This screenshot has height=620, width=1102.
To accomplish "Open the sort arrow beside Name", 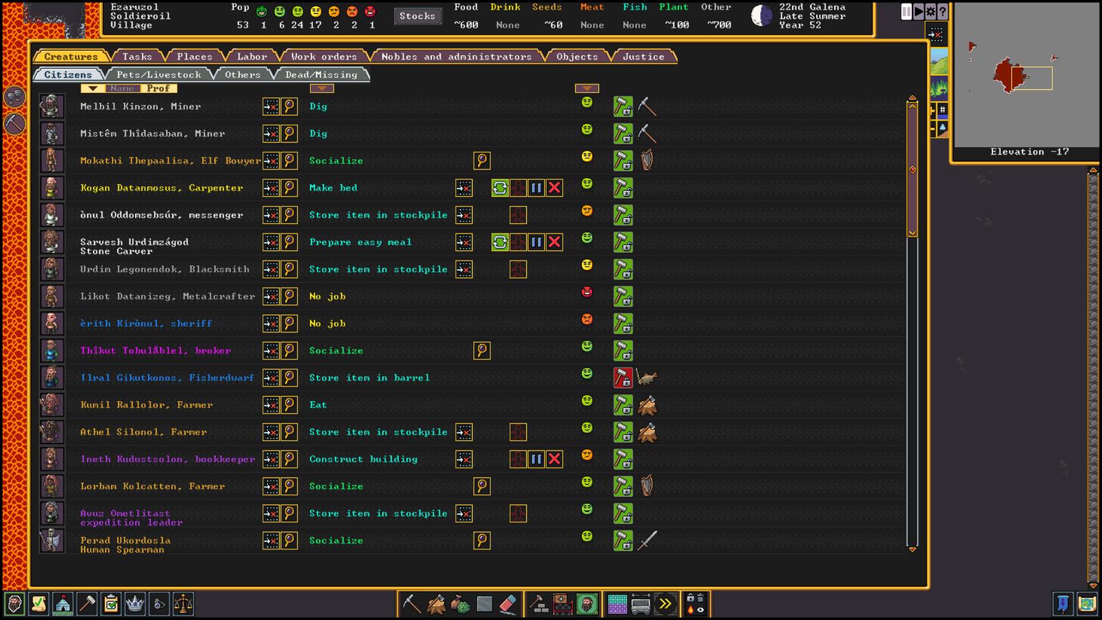I will coord(93,88).
